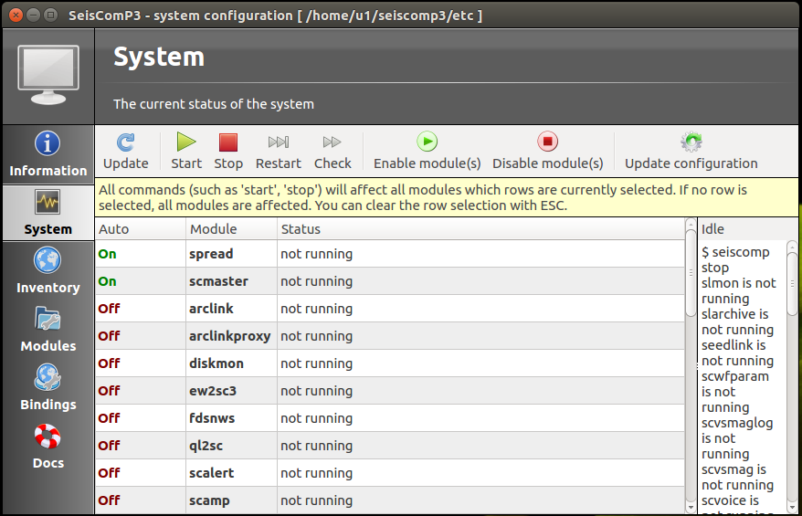Image resolution: width=802 pixels, height=516 pixels.
Task: Select the ew2sc3 module name
Action: pos(213,391)
